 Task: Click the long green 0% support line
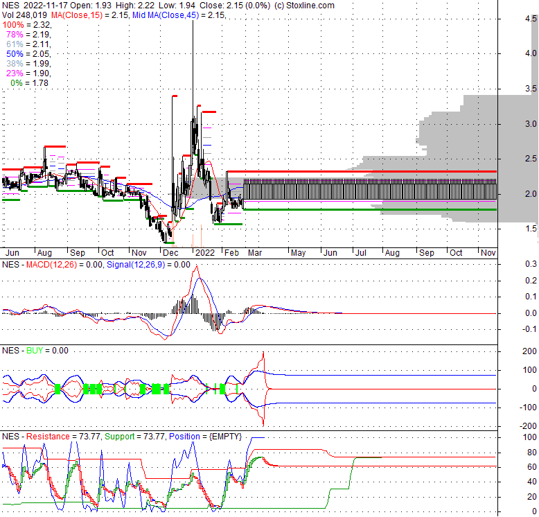tap(370, 209)
